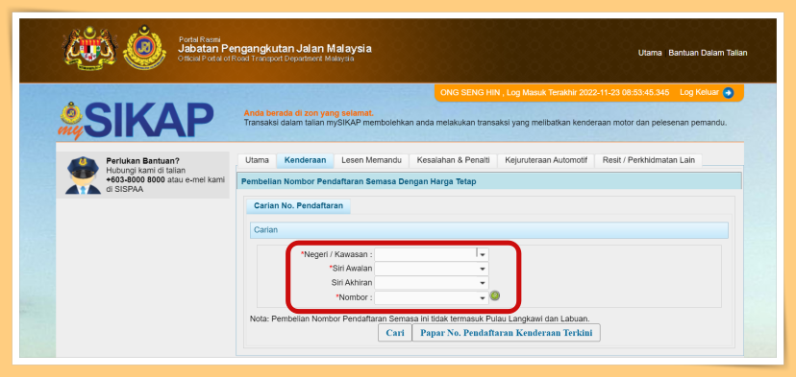Click the Malaysia coat of arms logo
The width and height of the screenshot is (796, 377).
tap(89, 48)
